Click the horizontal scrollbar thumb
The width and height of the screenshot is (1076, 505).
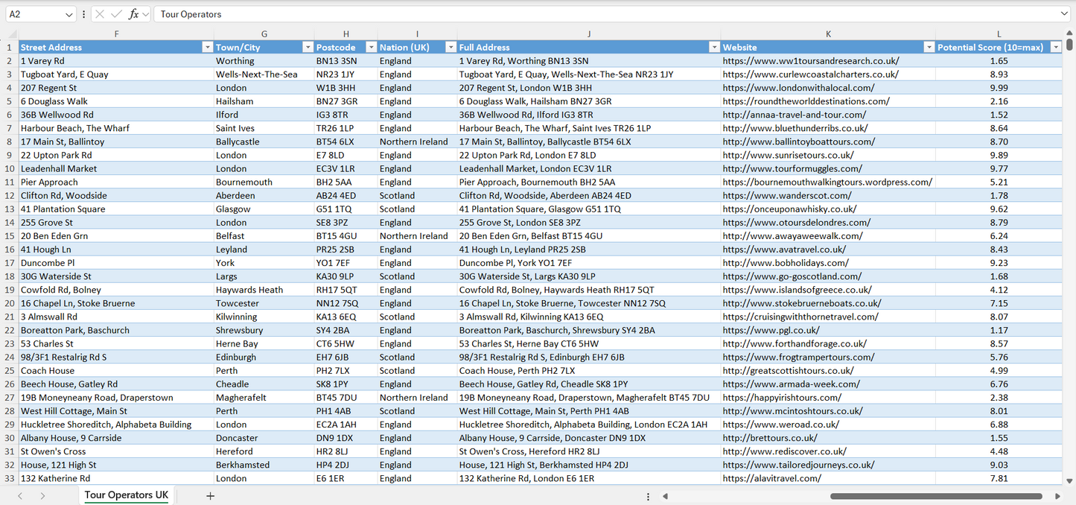936,496
